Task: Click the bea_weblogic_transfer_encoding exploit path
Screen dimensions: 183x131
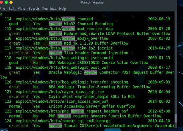Action: tap(72, 82)
